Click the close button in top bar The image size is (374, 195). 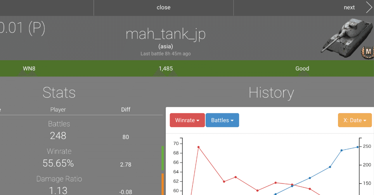tap(163, 8)
